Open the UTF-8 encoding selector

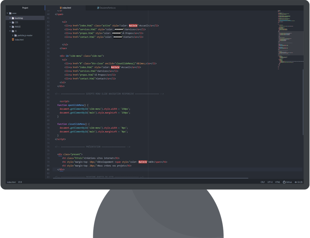click(270, 182)
